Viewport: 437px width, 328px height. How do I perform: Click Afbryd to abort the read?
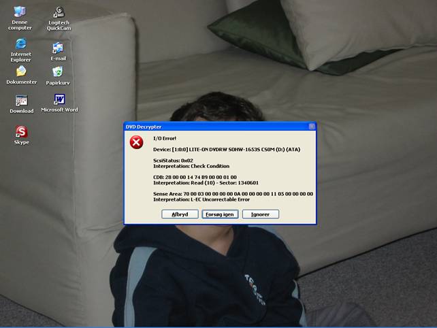[x=180, y=214]
